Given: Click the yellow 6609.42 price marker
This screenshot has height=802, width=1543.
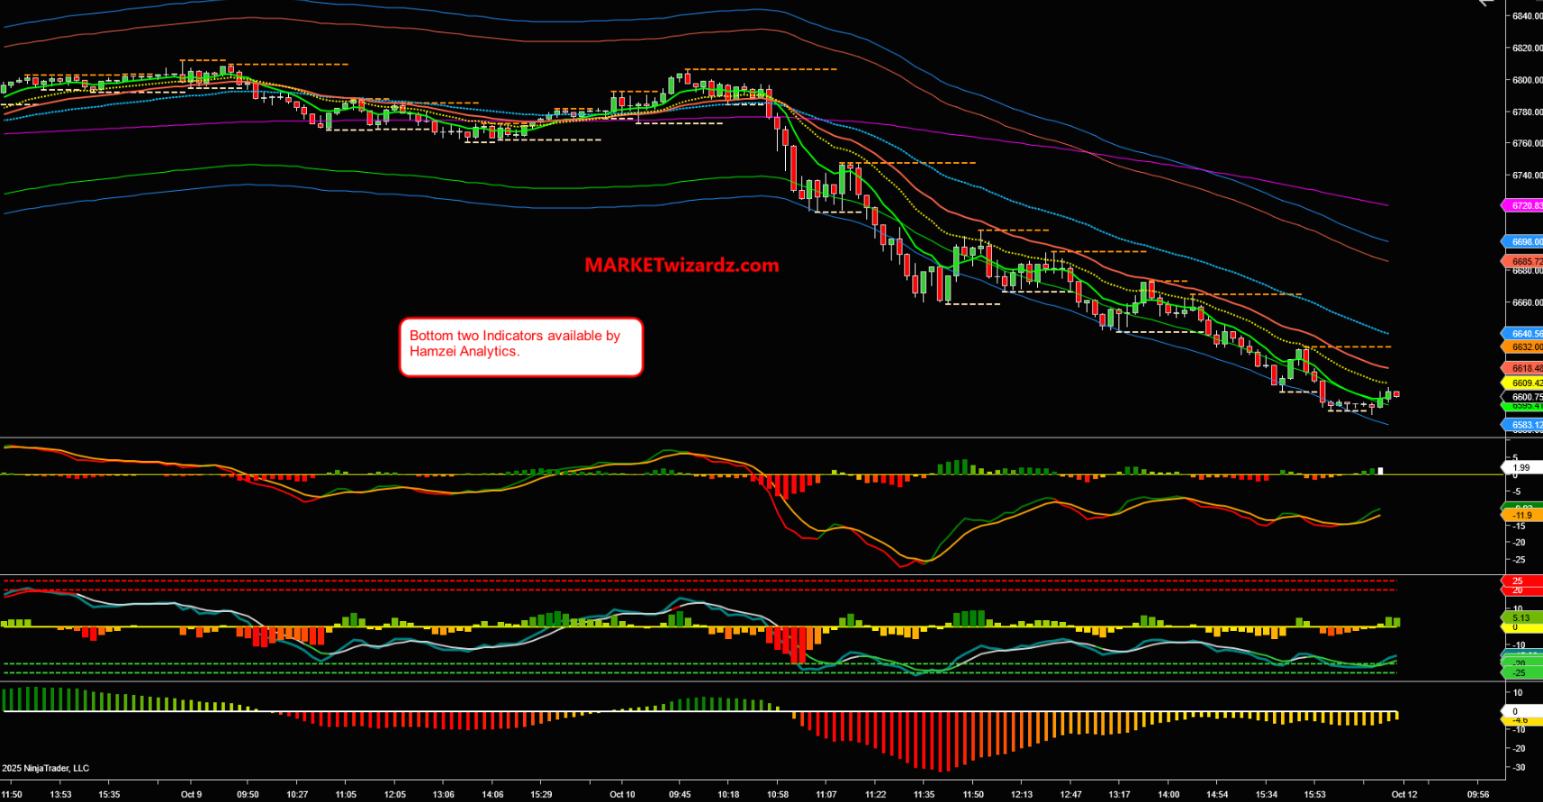Looking at the screenshot, I should (x=1524, y=383).
